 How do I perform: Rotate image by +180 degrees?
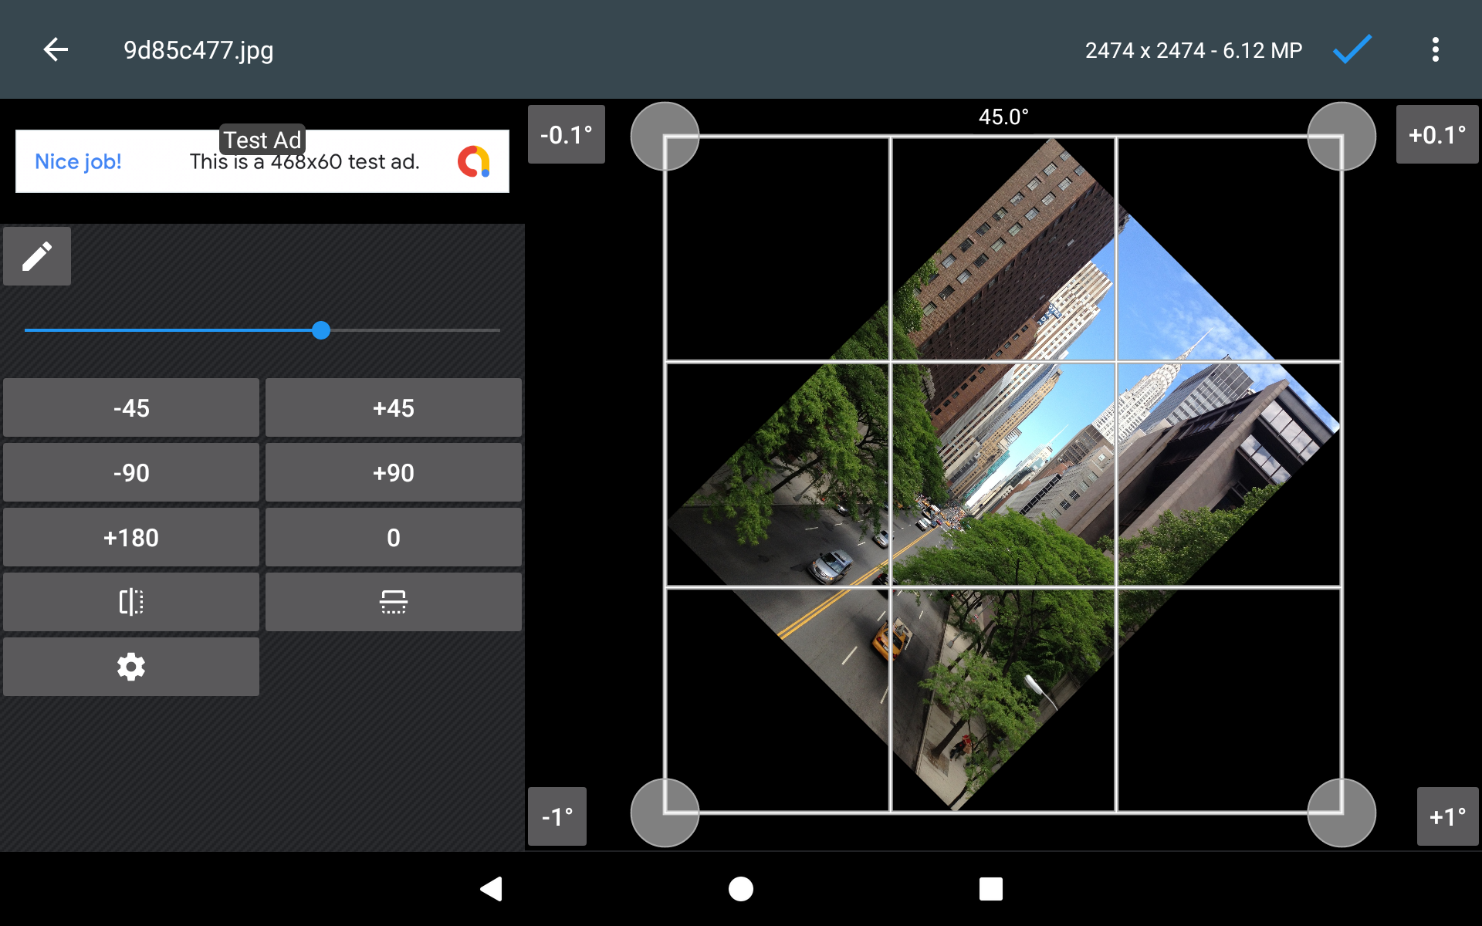(x=131, y=537)
